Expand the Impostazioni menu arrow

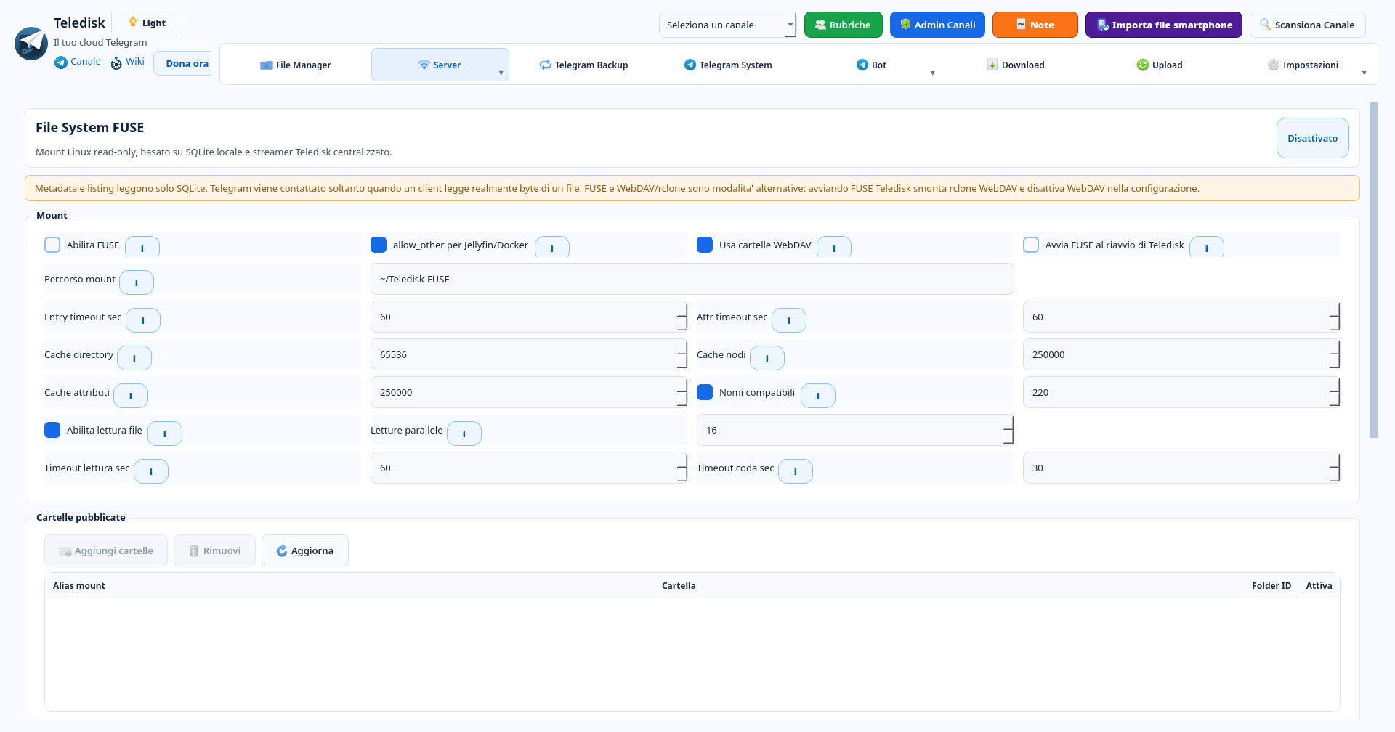1364,73
